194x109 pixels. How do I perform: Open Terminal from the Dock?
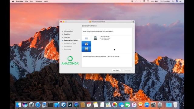tap(51, 105)
